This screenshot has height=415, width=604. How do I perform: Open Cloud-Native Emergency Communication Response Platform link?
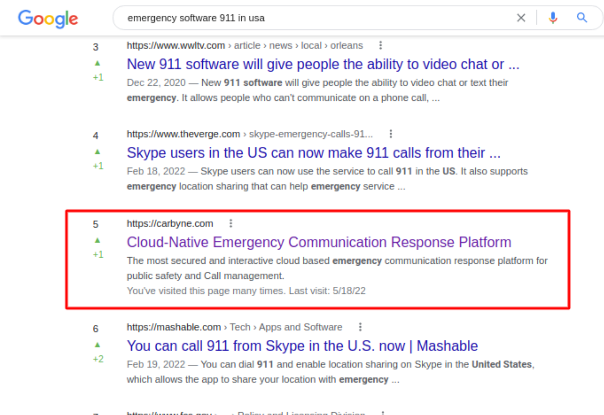pos(319,242)
